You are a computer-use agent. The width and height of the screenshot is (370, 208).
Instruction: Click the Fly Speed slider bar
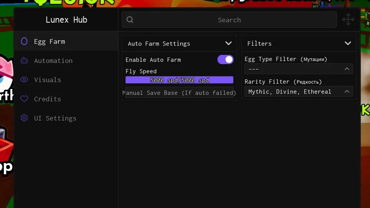point(179,80)
